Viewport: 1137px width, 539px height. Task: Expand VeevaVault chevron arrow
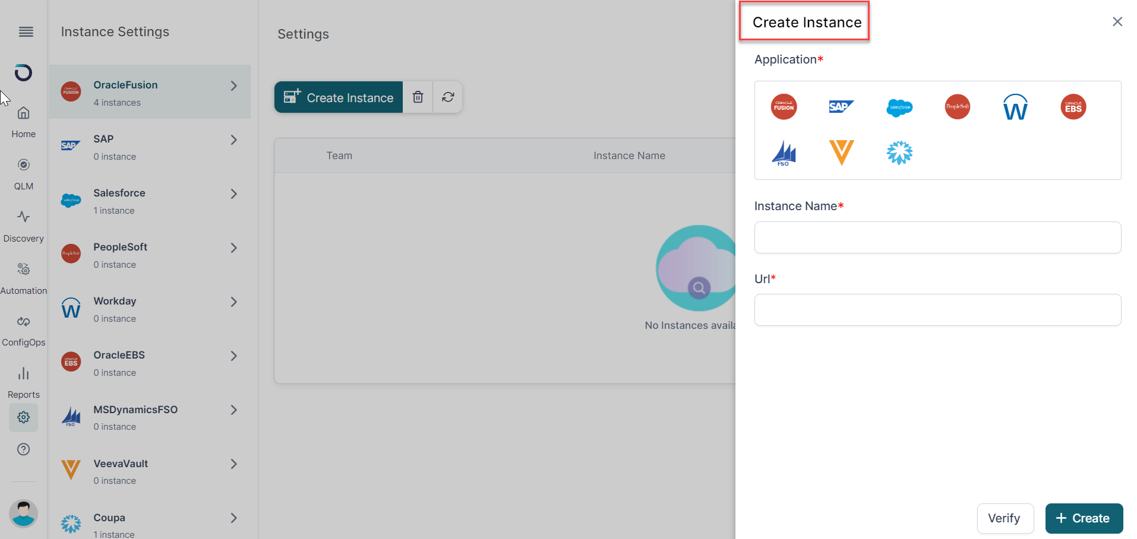point(233,464)
